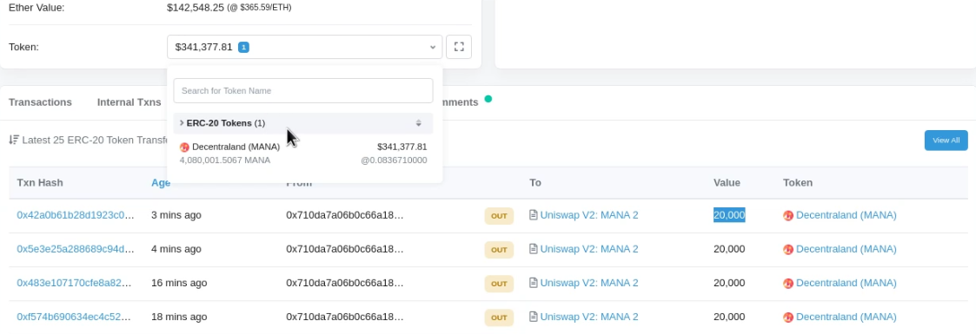Click From address in the 18 mins ago row
This screenshot has width=976, height=334.
(345, 317)
